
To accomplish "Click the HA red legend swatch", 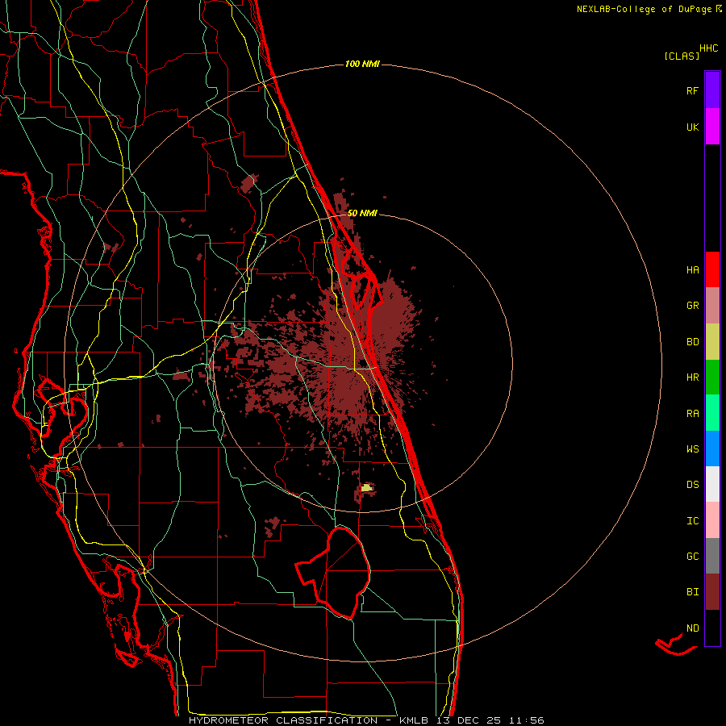I will point(712,269).
